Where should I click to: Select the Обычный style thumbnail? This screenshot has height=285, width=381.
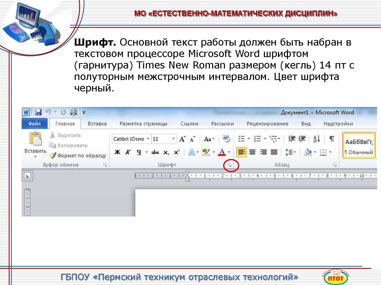point(359,146)
